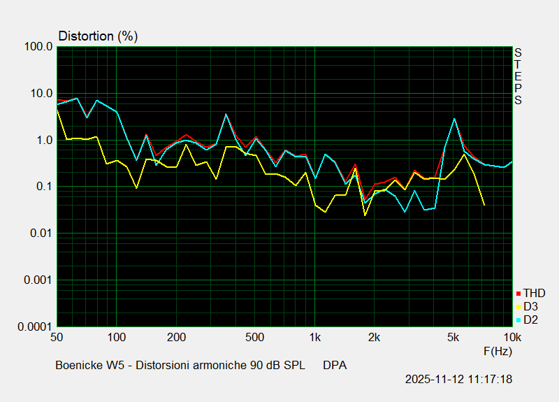
Task: Click the DPA text below chart
Action: point(335,366)
